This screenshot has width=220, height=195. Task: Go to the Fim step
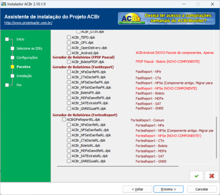tap(19, 85)
